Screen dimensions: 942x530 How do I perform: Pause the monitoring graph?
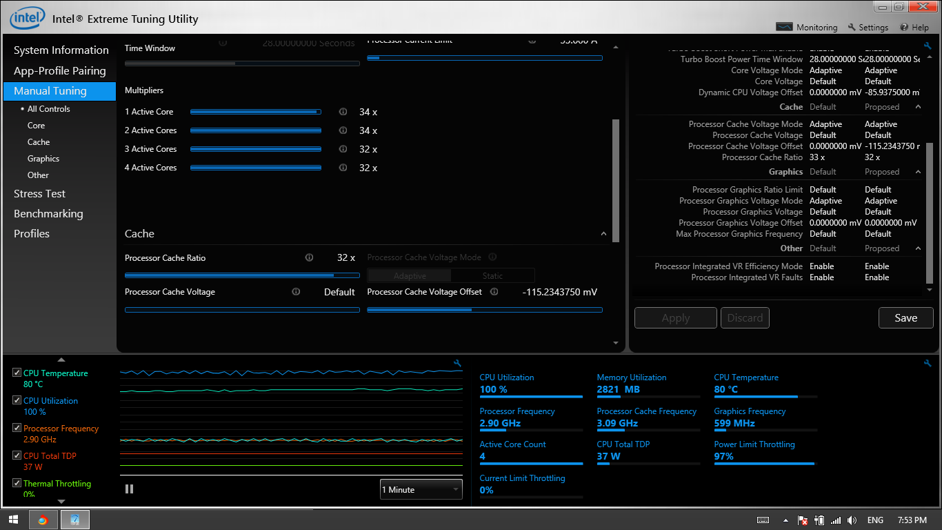pos(129,489)
